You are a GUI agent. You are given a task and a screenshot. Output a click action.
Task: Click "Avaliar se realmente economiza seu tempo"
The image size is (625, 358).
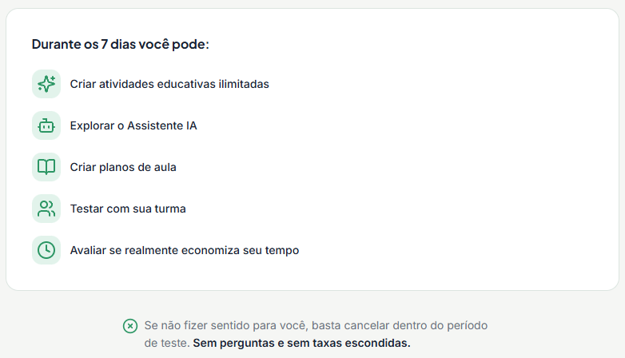pyautogui.click(x=185, y=250)
